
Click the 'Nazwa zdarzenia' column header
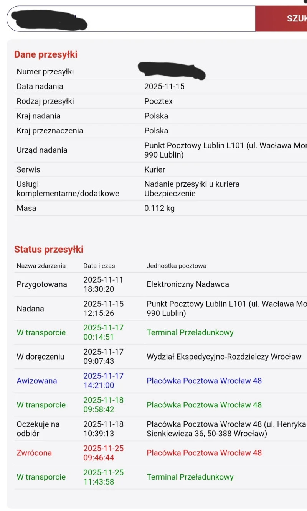41,266
